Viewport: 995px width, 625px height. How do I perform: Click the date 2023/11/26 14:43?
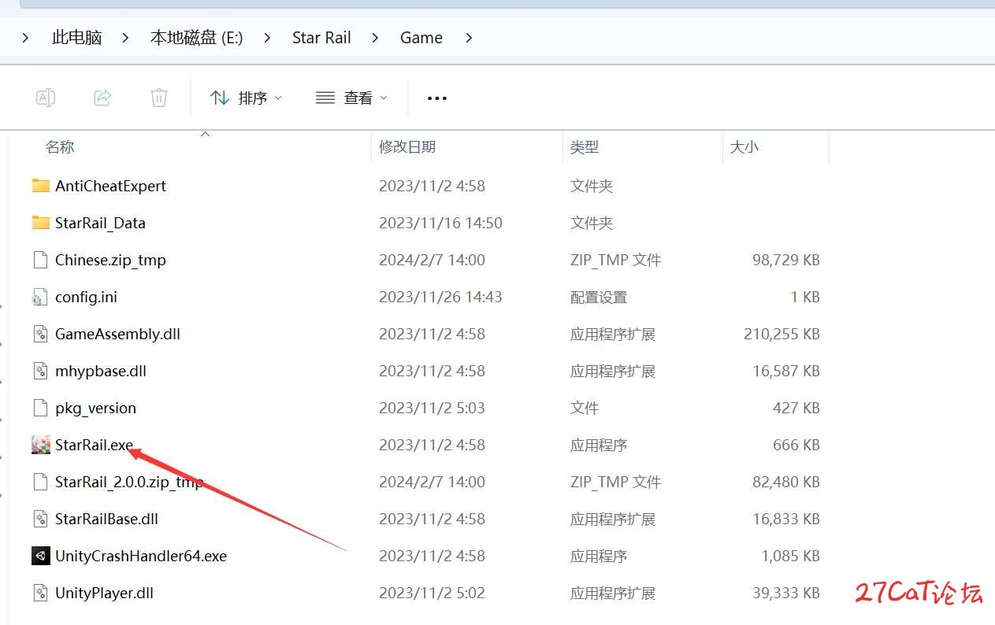(x=440, y=297)
